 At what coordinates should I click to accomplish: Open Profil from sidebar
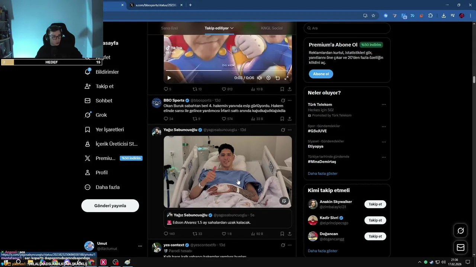[x=97, y=172]
